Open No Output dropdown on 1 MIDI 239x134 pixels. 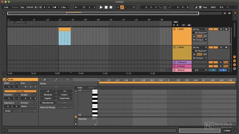pos(200,40)
